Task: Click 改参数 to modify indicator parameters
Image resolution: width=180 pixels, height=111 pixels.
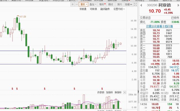Action: pyautogui.click(x=101, y=92)
